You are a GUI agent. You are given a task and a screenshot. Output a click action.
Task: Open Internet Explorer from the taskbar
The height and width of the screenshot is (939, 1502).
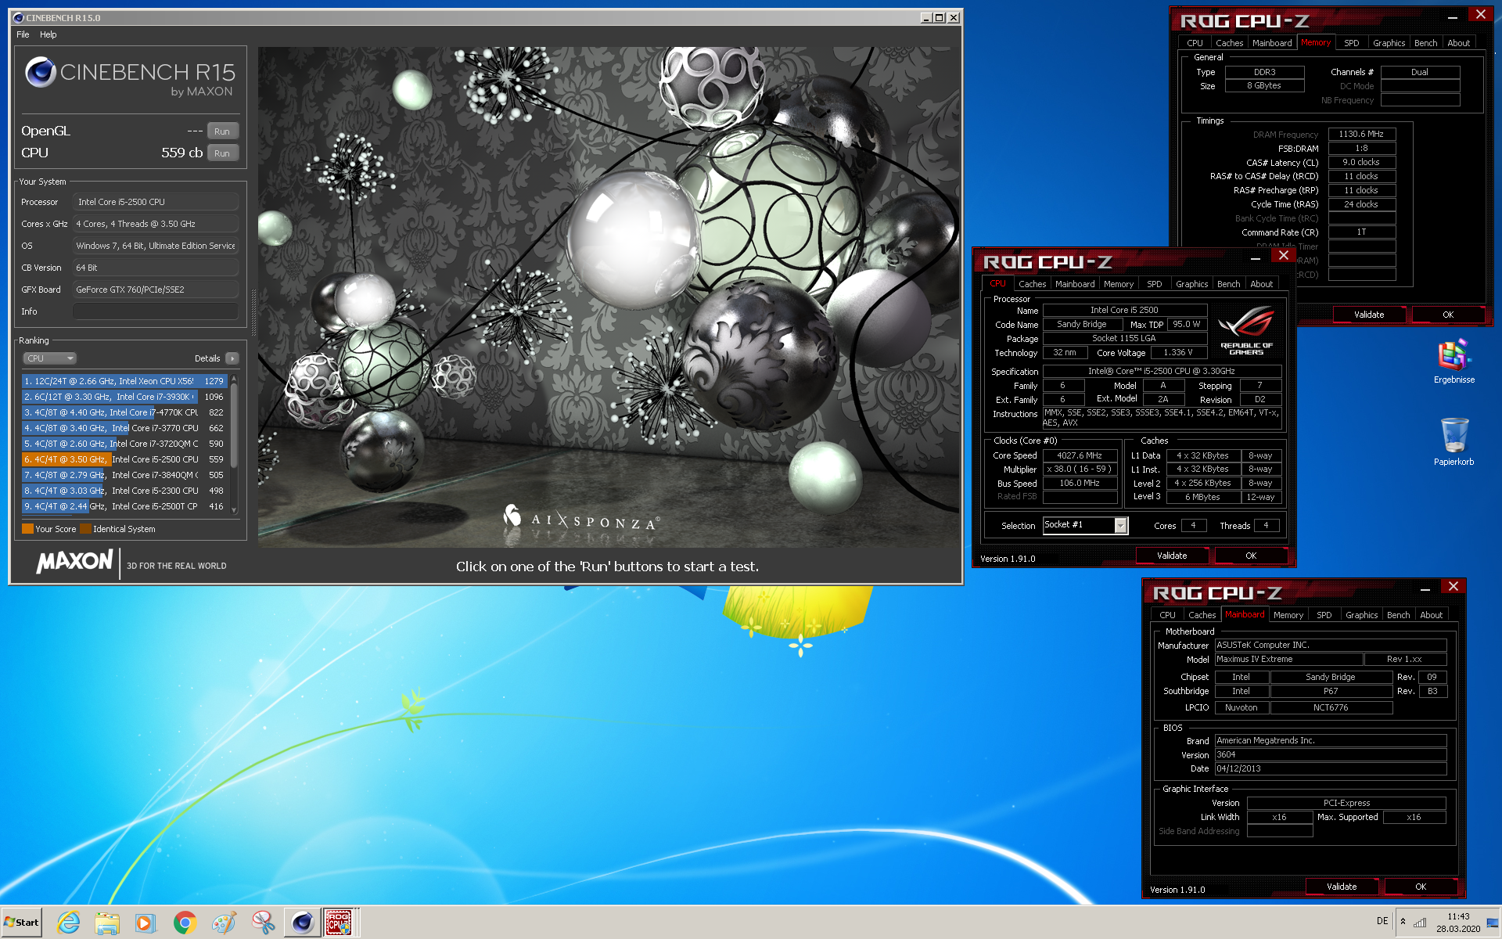click(69, 923)
